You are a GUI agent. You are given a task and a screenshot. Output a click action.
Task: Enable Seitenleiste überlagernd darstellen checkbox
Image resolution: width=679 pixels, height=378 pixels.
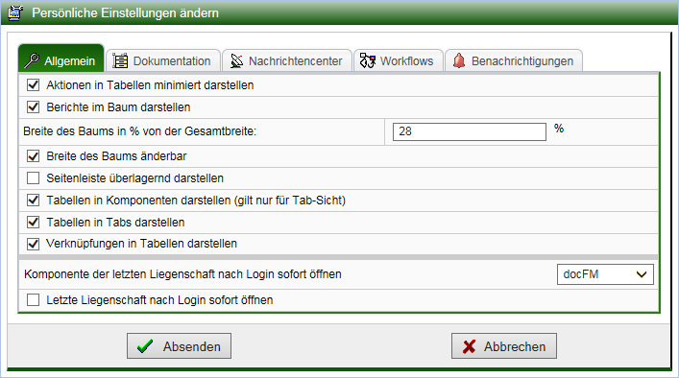pyautogui.click(x=34, y=177)
